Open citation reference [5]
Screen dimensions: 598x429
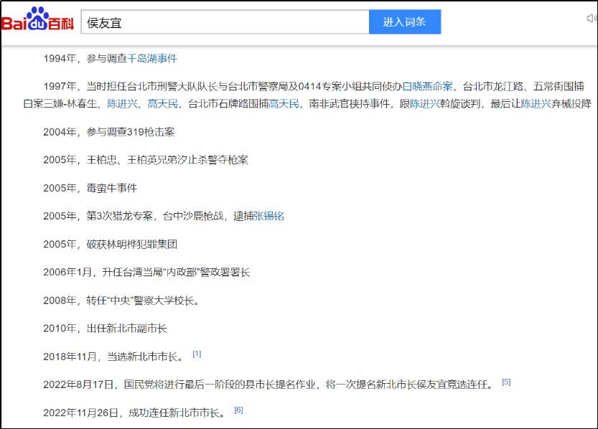pos(506,382)
